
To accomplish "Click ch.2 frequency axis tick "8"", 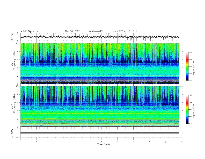I will point(18,95).
